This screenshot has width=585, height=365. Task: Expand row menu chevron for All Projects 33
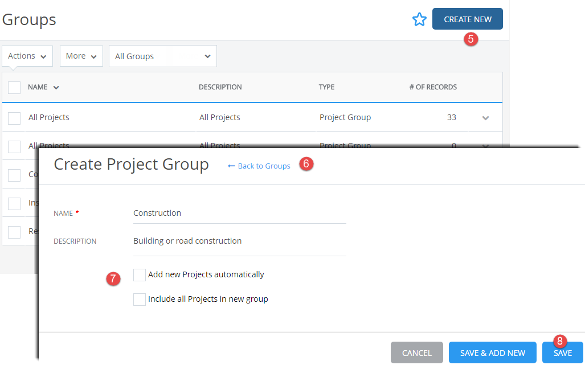coord(485,118)
